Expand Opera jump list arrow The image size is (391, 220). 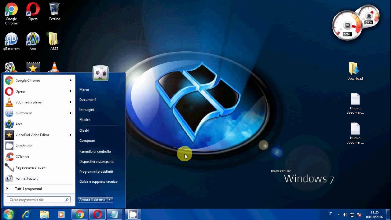coord(71,91)
